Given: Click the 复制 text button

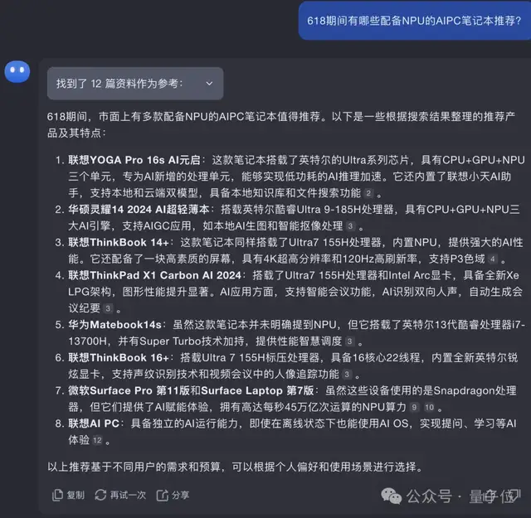Looking at the screenshot, I should coord(75,495).
